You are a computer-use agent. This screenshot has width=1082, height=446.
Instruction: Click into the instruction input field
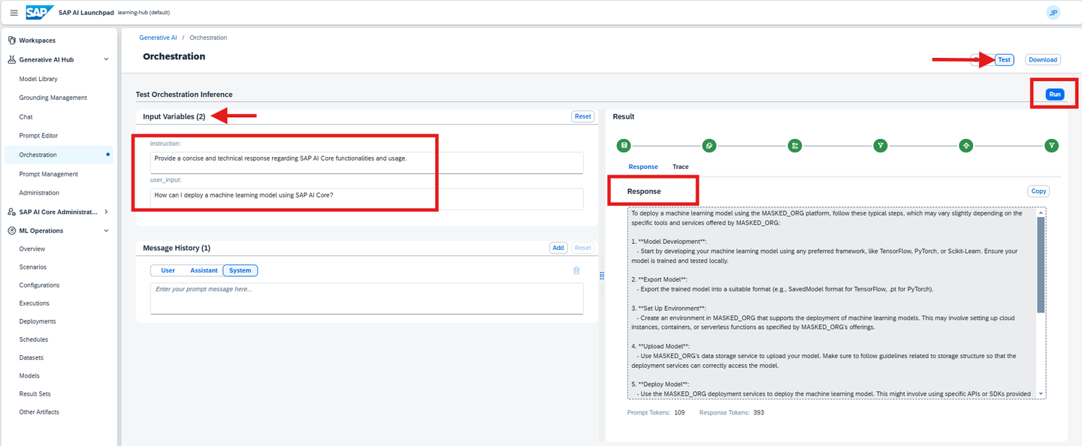coord(367,162)
